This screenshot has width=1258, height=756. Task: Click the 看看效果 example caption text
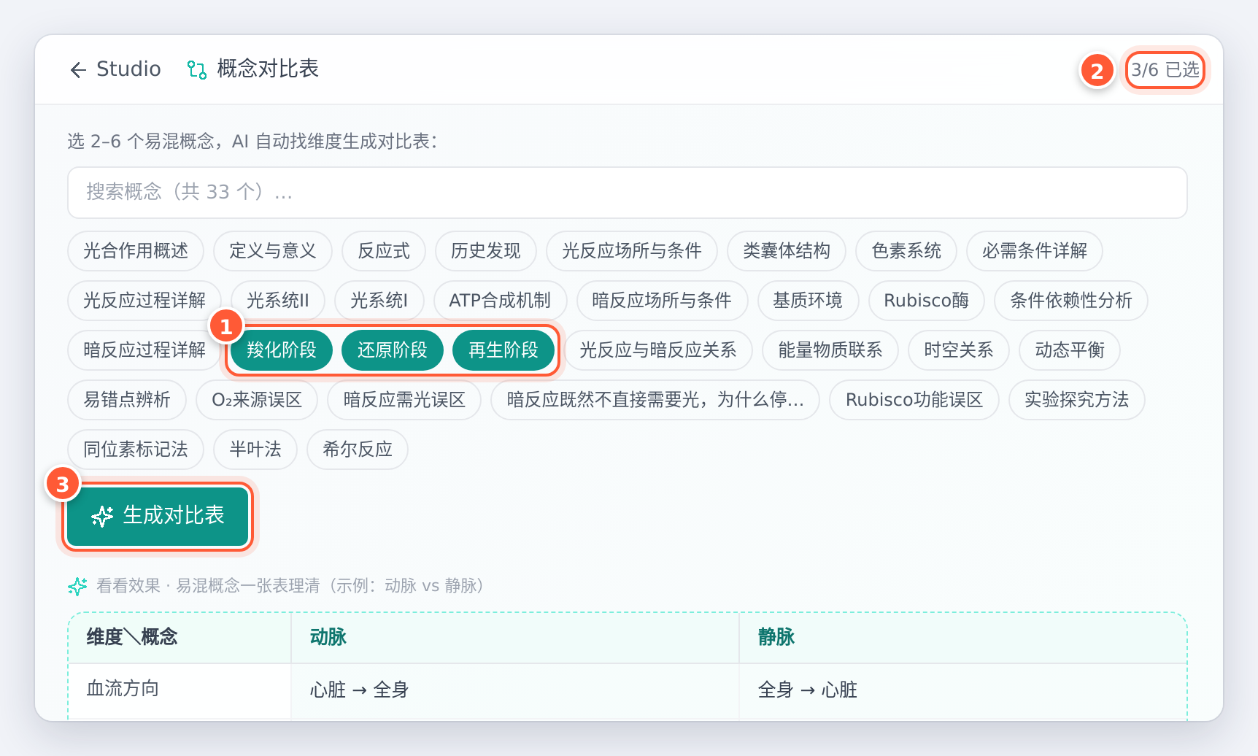point(292,586)
